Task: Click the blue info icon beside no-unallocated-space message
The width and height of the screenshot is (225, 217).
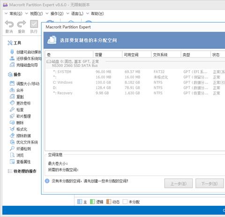Action: pos(47,181)
